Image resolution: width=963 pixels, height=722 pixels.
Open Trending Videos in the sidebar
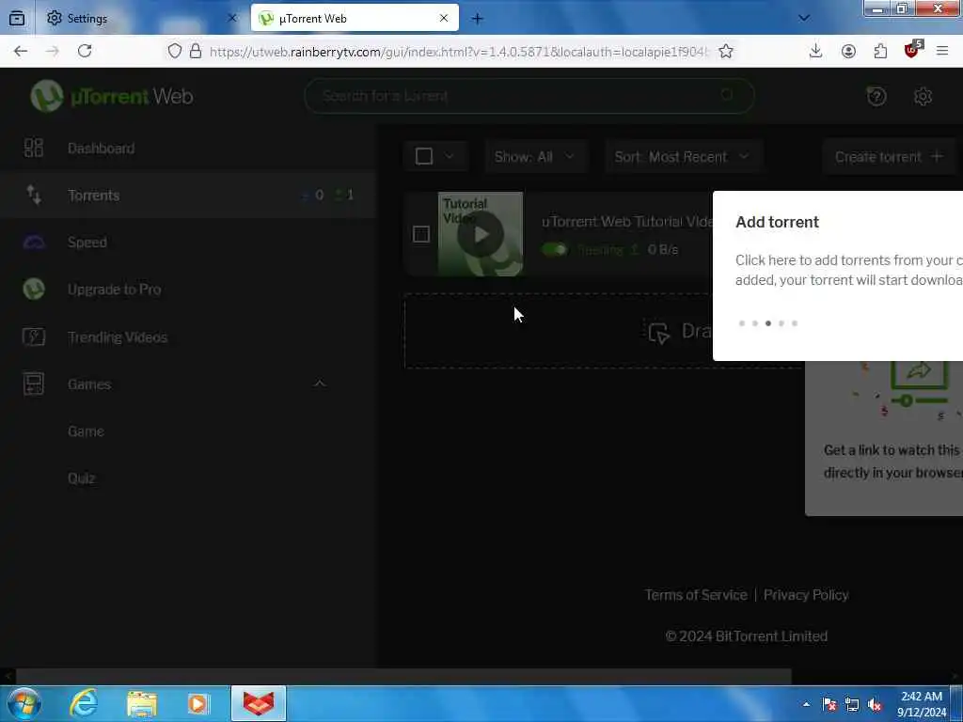[x=118, y=337]
